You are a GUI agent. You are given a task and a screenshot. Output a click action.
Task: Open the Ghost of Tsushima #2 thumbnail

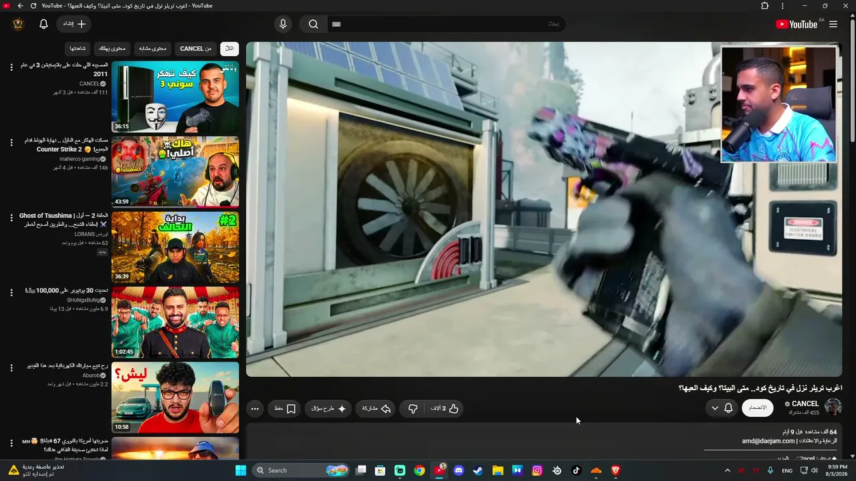[x=175, y=247]
